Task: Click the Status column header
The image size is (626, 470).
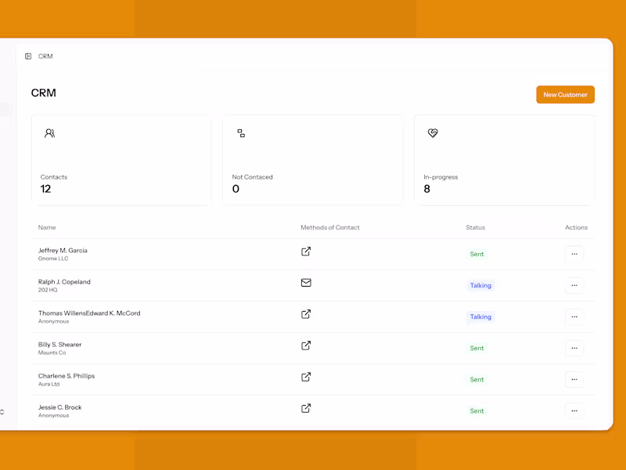Action: click(x=475, y=227)
